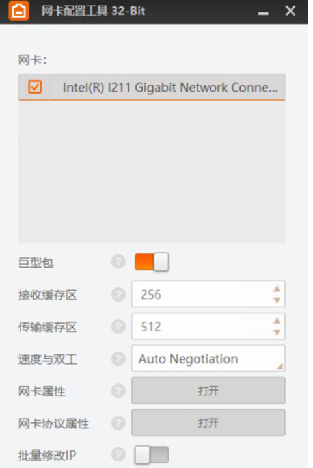Click help icon next to 批量修改IP

pyautogui.click(x=118, y=454)
